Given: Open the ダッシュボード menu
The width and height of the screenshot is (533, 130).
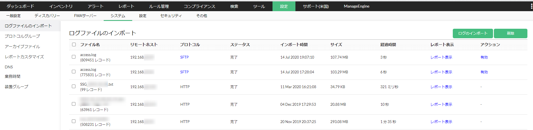Looking at the screenshot, I should coord(20,6).
